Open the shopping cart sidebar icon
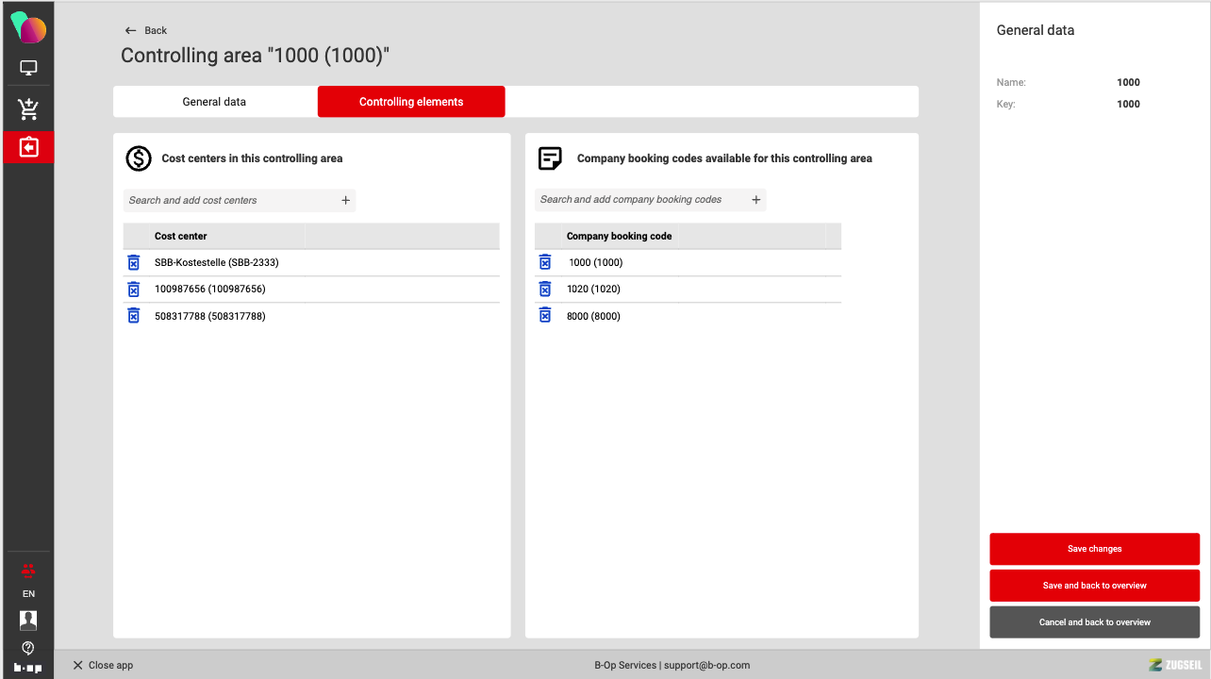This screenshot has width=1211, height=679. click(28, 109)
